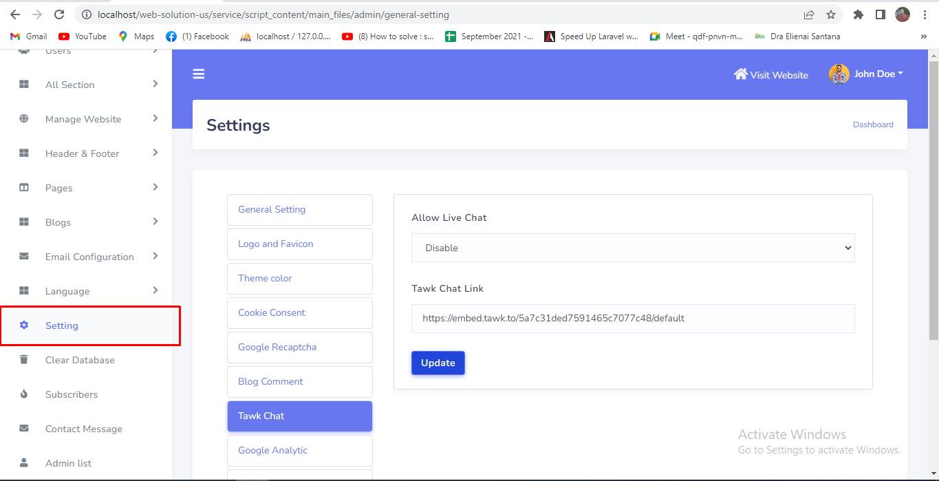Click the John Doe profile avatar

(839, 74)
